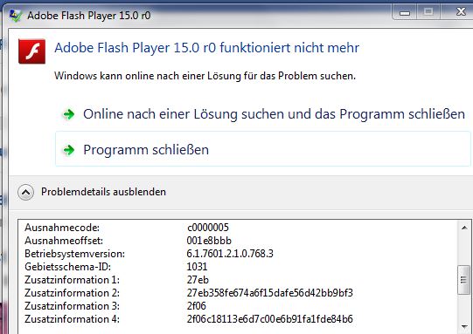Image resolution: width=473 pixels, height=334 pixels.
Task: Select Ausnahmecode value c0000005
Action: [207, 228]
